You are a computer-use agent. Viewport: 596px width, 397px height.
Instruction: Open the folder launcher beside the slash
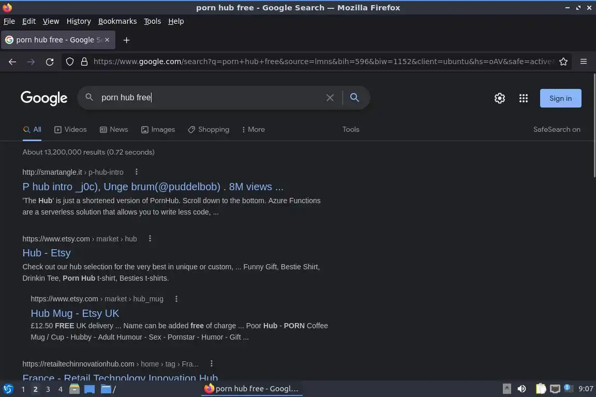click(x=106, y=389)
